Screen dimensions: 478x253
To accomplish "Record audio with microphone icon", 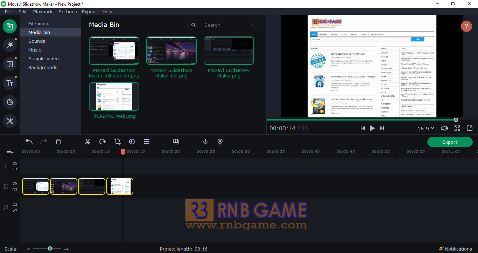I will pyautogui.click(x=205, y=142).
